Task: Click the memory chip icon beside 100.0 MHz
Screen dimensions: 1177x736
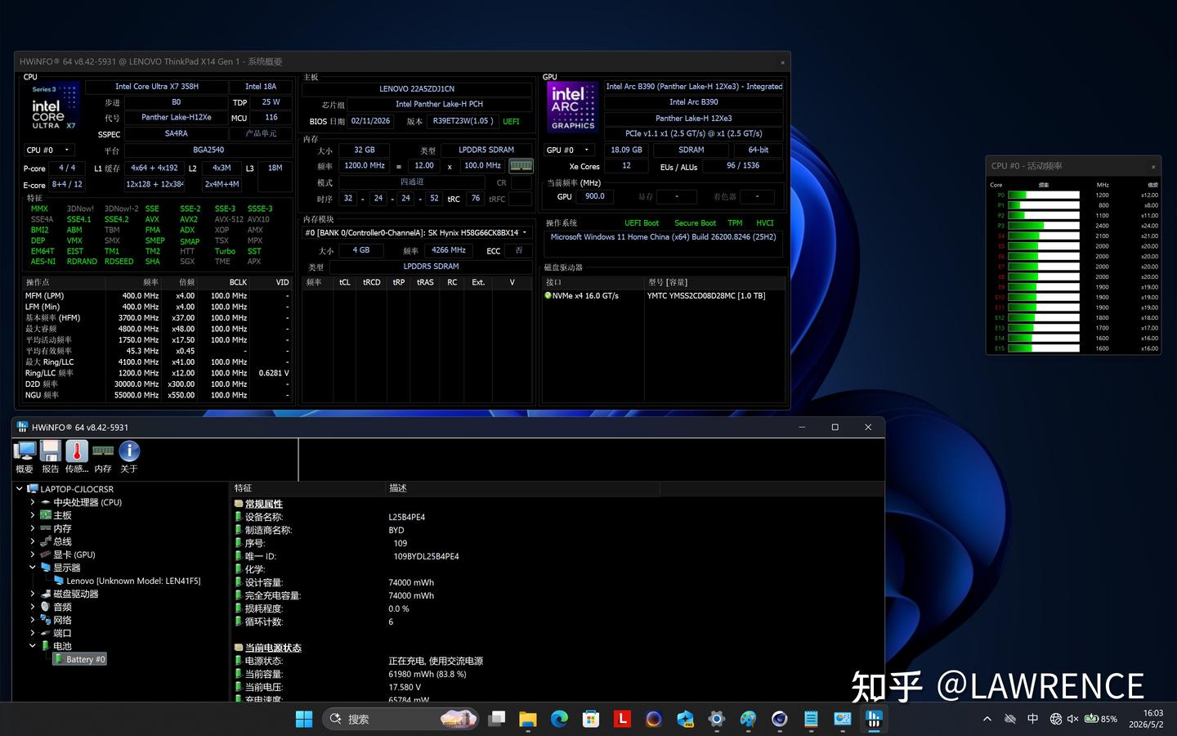Action: coord(521,165)
